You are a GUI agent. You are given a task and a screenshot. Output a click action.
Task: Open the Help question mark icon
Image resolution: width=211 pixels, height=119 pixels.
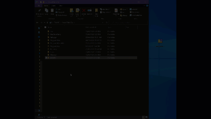point(147,6)
